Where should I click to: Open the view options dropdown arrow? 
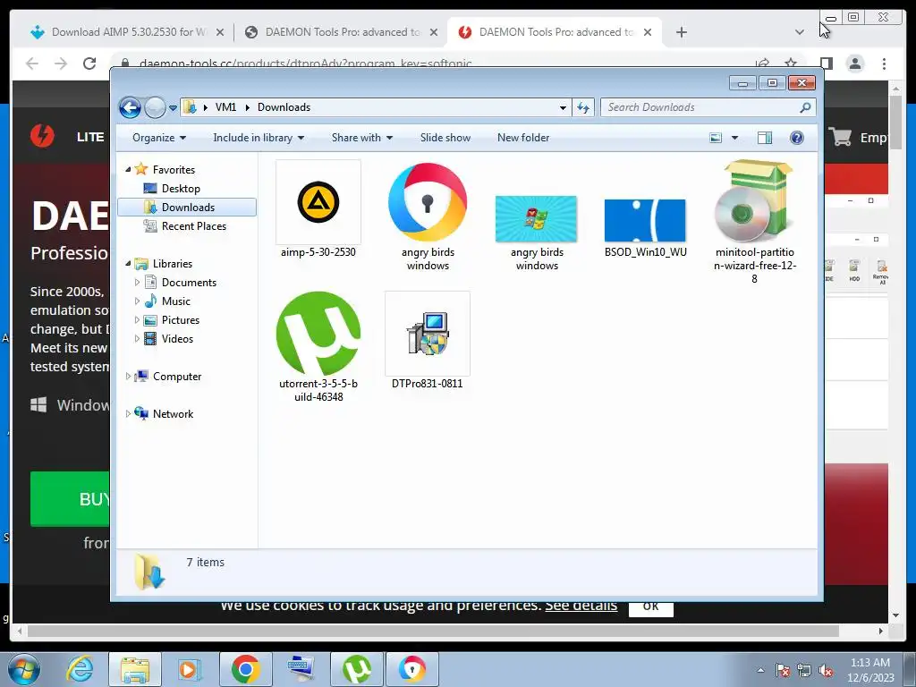point(735,138)
